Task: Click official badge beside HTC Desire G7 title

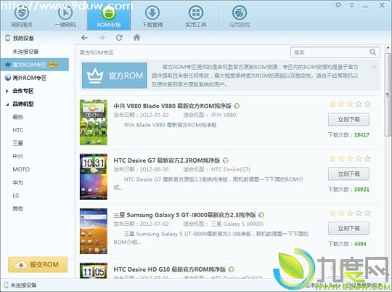Action: tap(226, 161)
